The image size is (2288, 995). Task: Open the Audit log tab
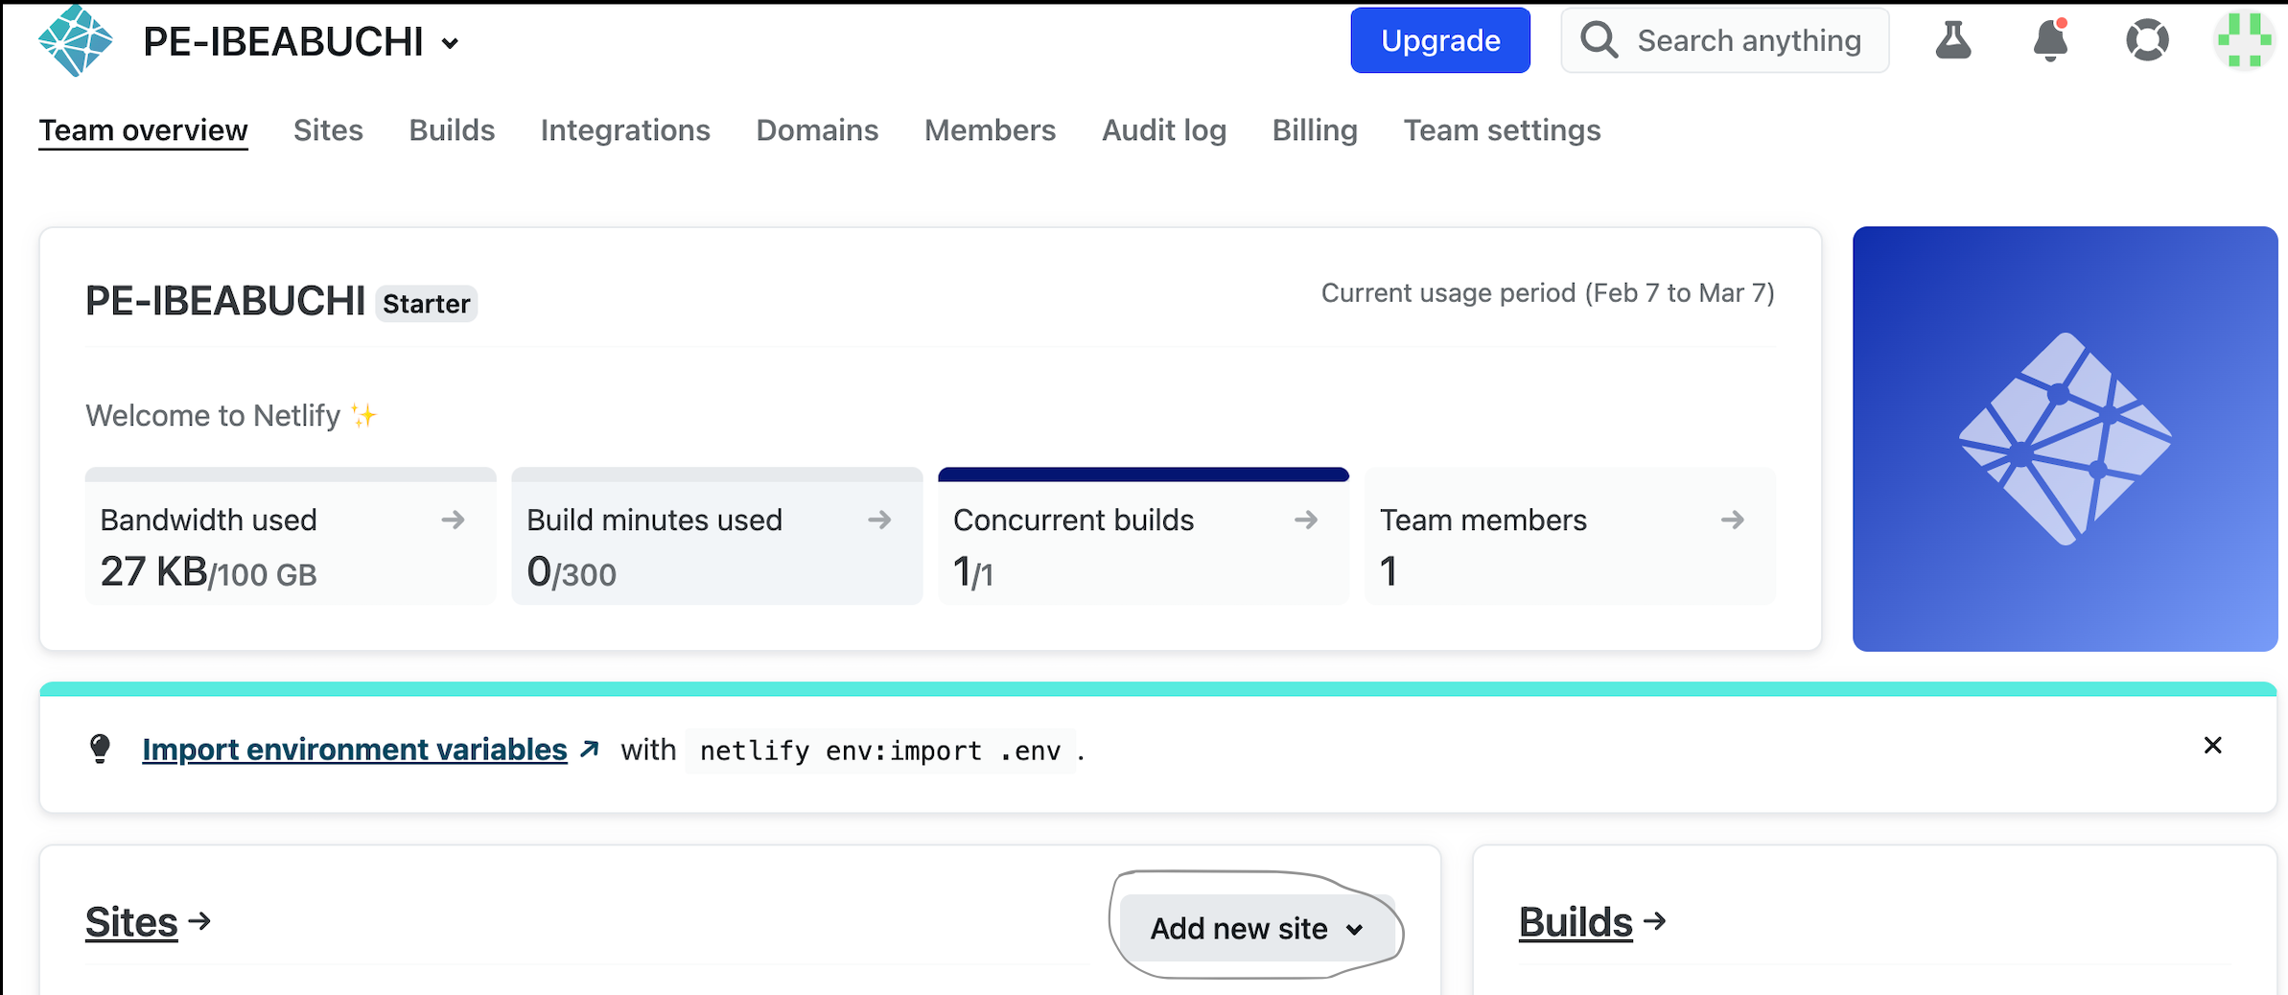pos(1164,130)
